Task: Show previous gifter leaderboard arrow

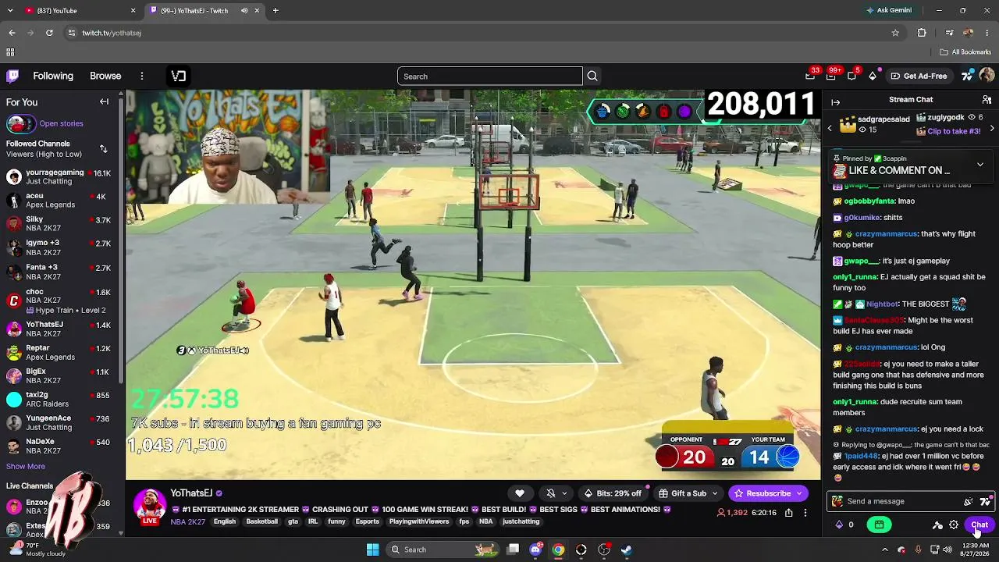Action: click(830, 127)
